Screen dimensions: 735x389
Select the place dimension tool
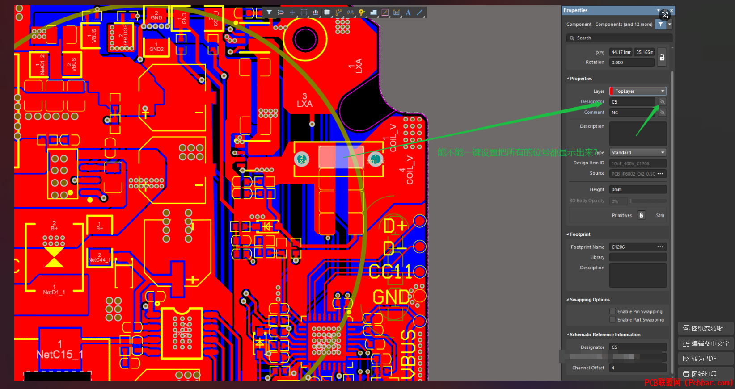[397, 13]
